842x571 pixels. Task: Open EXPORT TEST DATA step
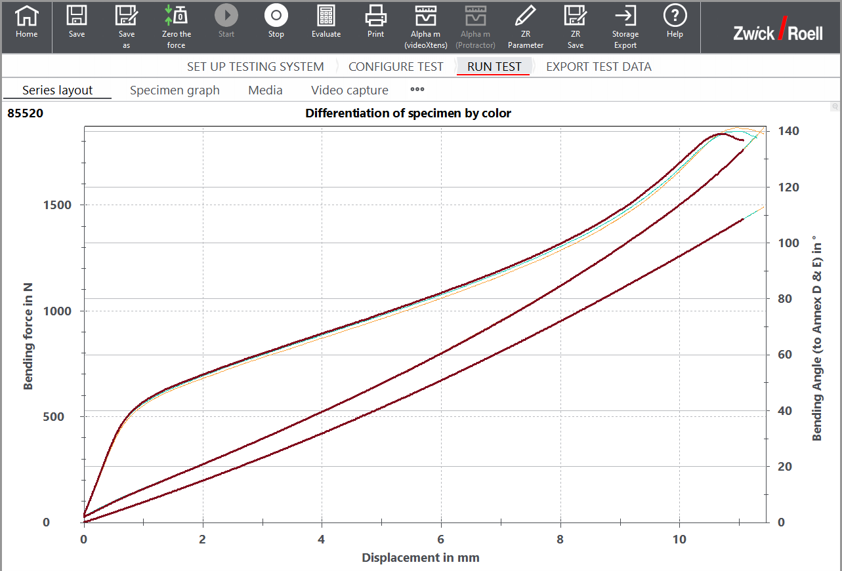click(x=599, y=67)
